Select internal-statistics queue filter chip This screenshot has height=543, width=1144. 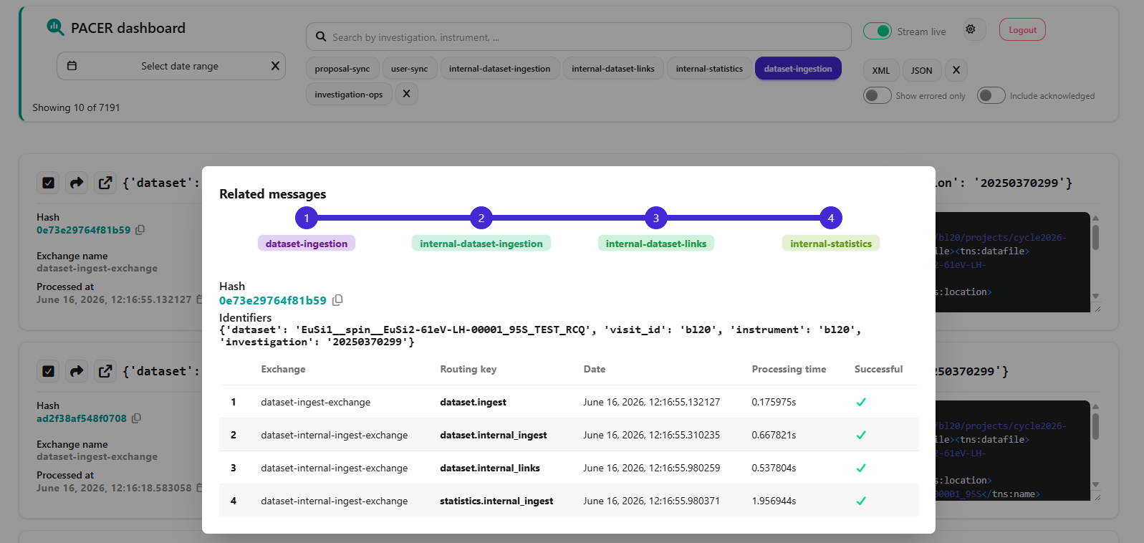click(709, 69)
